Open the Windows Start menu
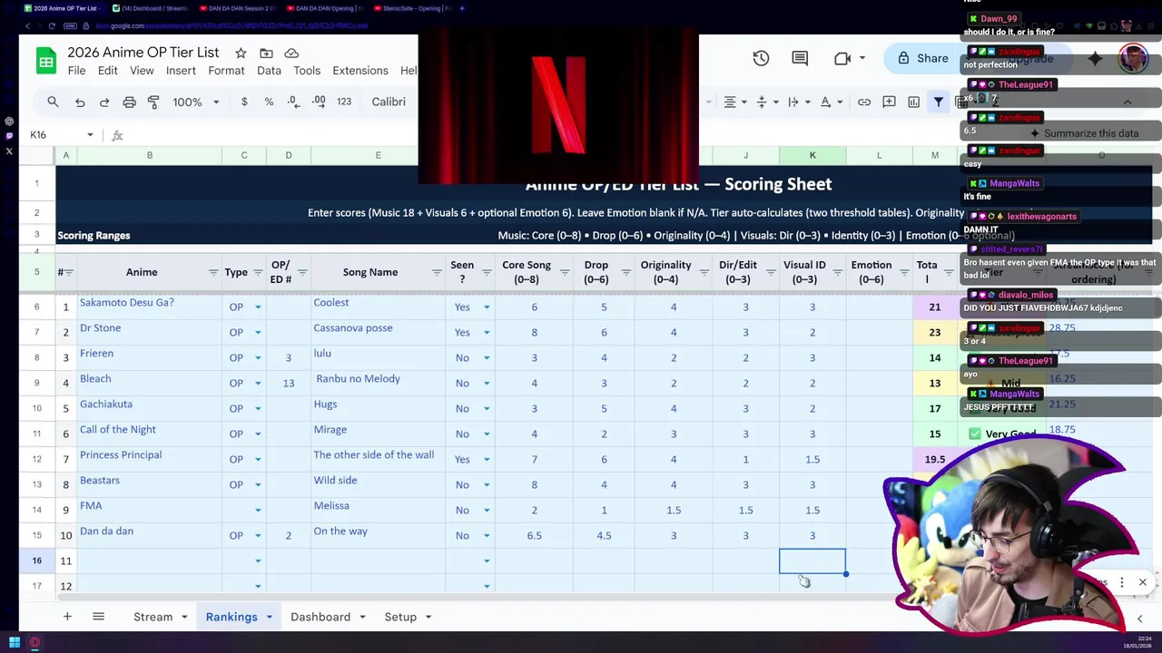This screenshot has width=1162, height=653. (x=15, y=643)
